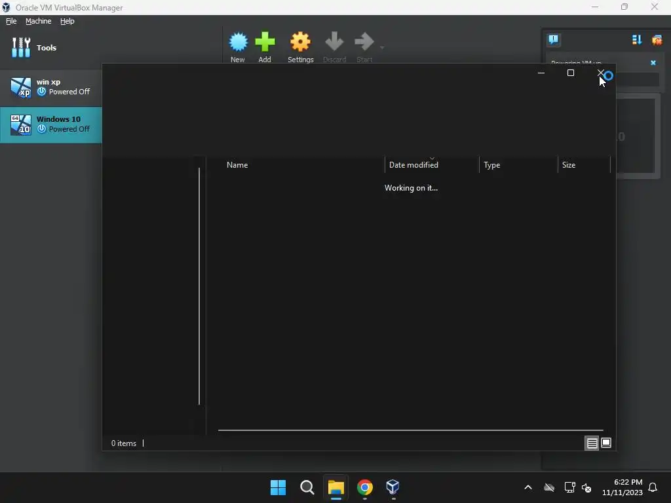Show hidden system tray icons chevron
Viewport: 671px width, 503px height.
click(x=528, y=487)
